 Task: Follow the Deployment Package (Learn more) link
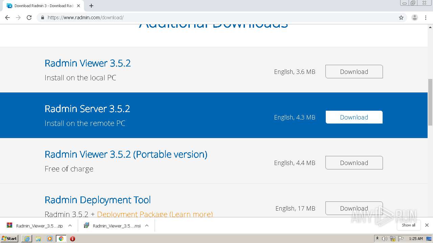pos(155,214)
